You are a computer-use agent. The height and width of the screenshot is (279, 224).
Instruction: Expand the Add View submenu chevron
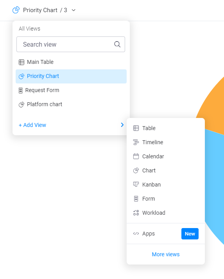pyautogui.click(x=122, y=125)
